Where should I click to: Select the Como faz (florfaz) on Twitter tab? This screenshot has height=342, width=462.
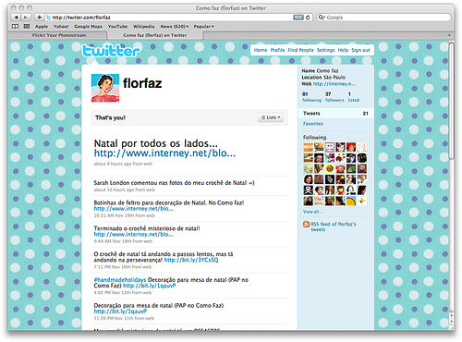[x=155, y=35]
